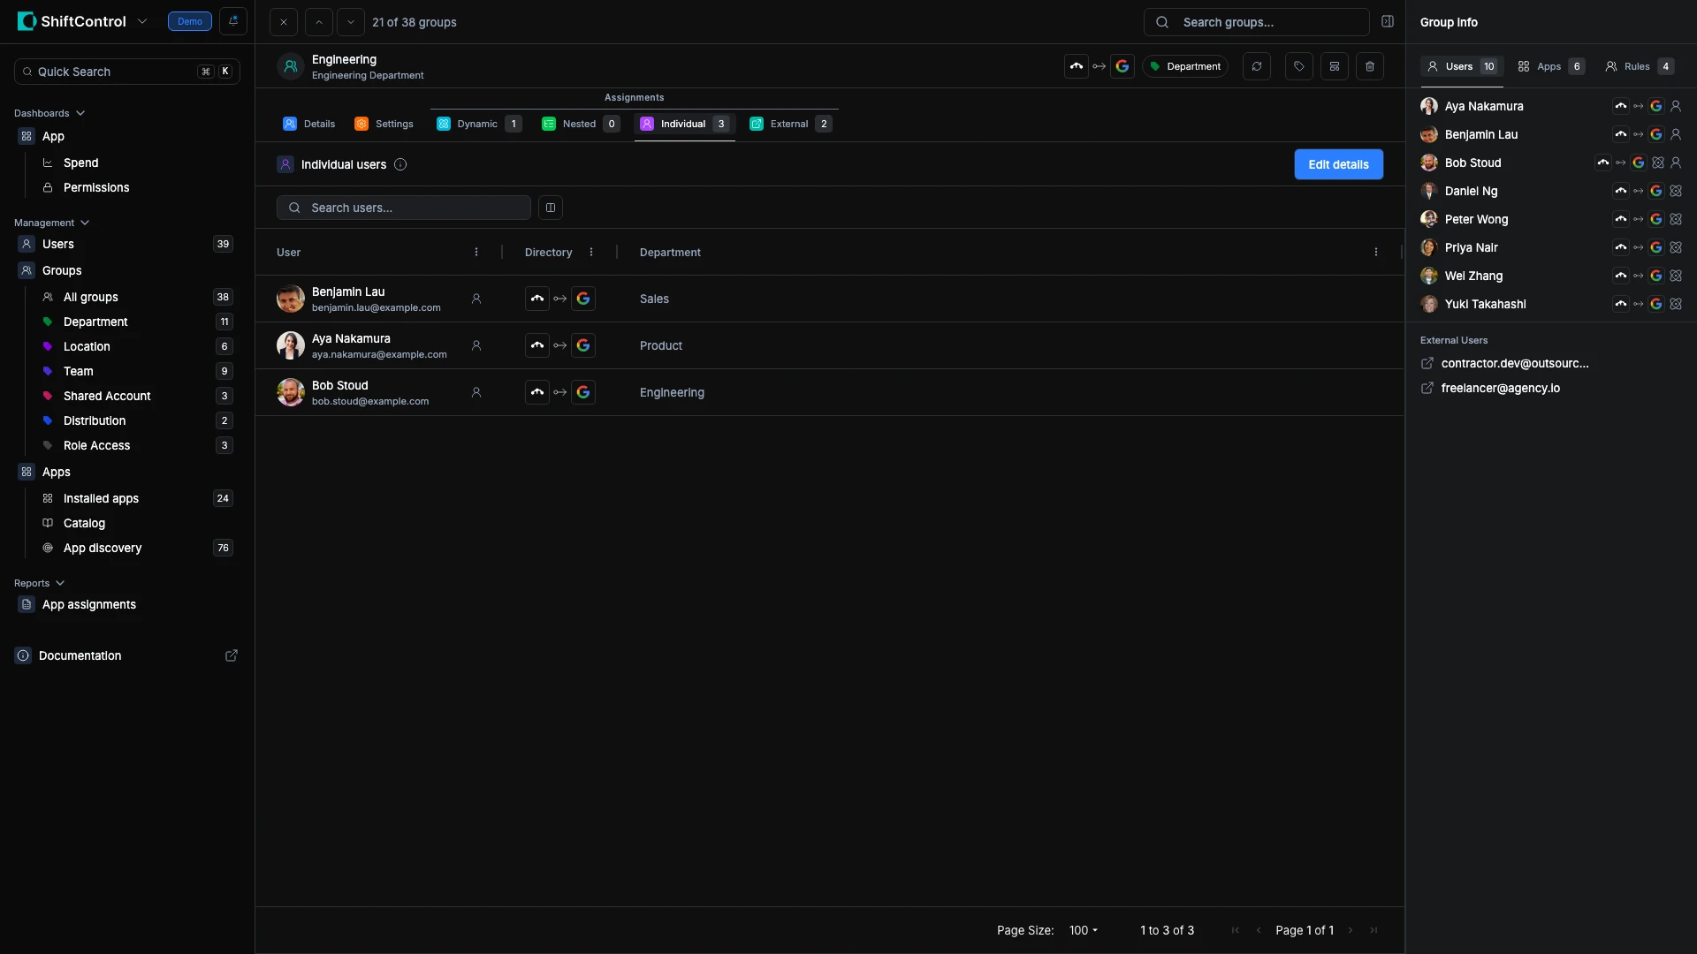Open info icon beside Individual users heading
Image resolution: width=1697 pixels, height=954 pixels.
(400, 164)
